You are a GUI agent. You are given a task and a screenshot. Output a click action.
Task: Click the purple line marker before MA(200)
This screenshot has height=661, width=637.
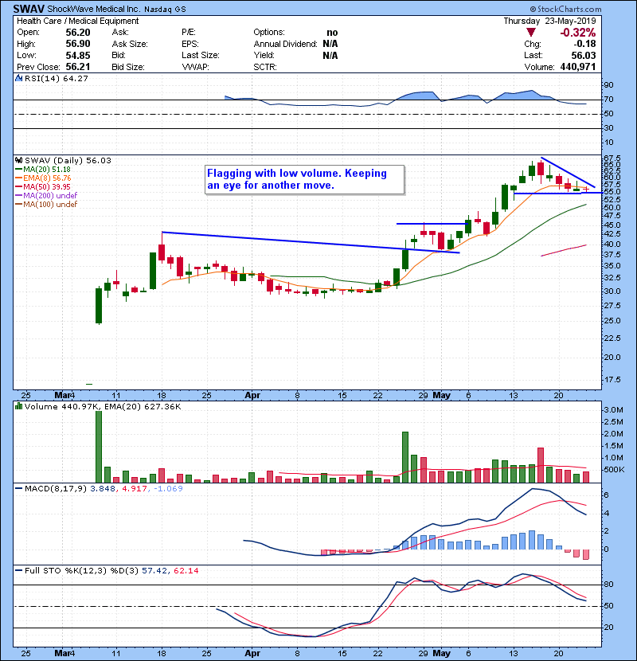pyautogui.click(x=19, y=196)
